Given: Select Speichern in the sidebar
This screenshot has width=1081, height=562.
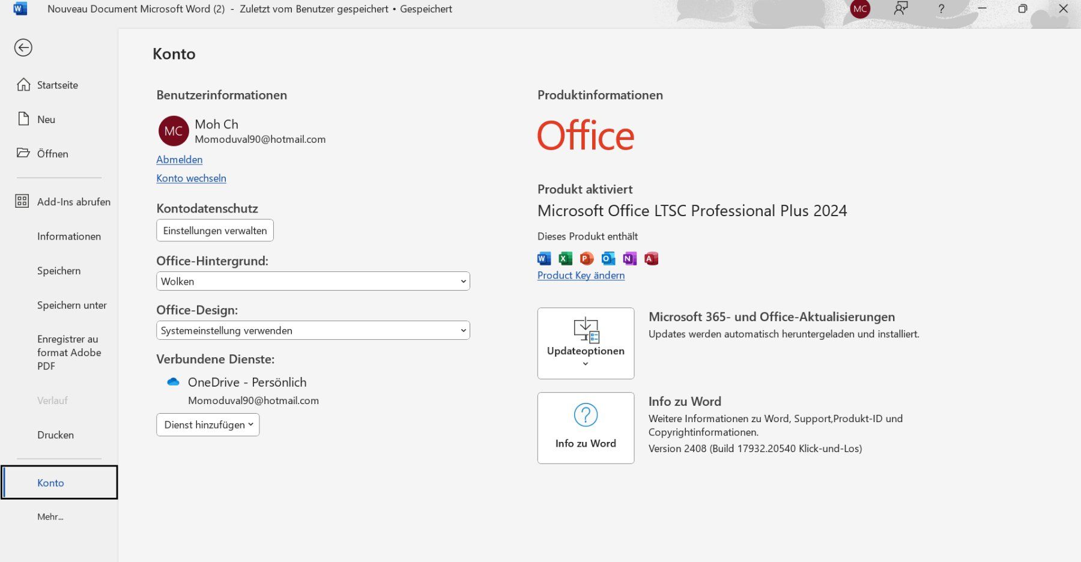Looking at the screenshot, I should click(x=59, y=271).
